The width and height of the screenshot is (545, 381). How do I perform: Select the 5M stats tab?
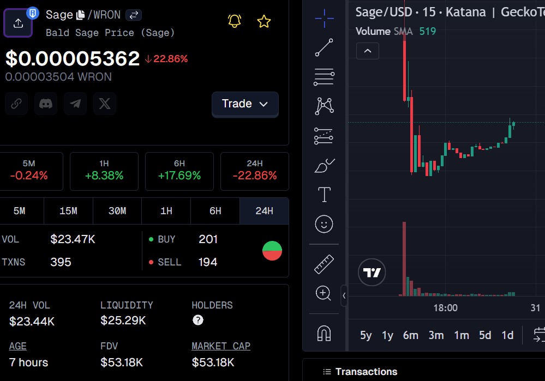[x=20, y=211]
